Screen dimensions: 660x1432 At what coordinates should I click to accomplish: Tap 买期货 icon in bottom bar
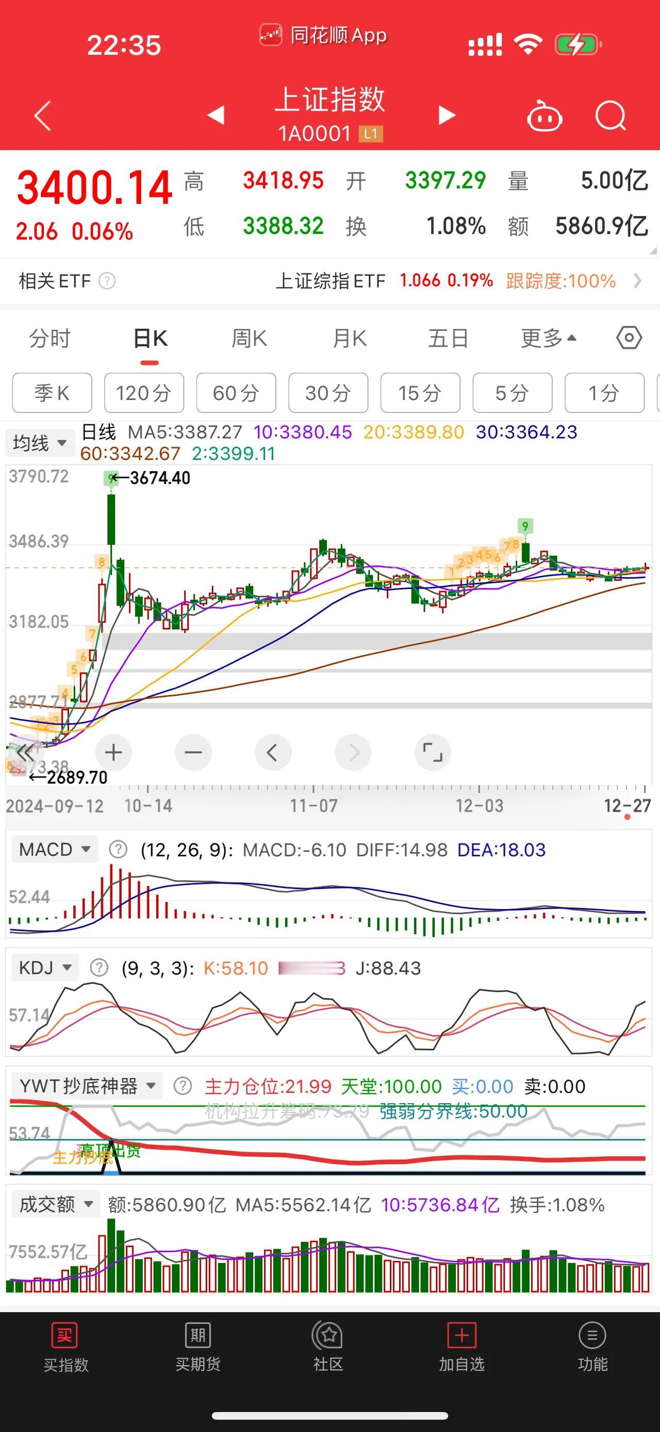[197, 1347]
